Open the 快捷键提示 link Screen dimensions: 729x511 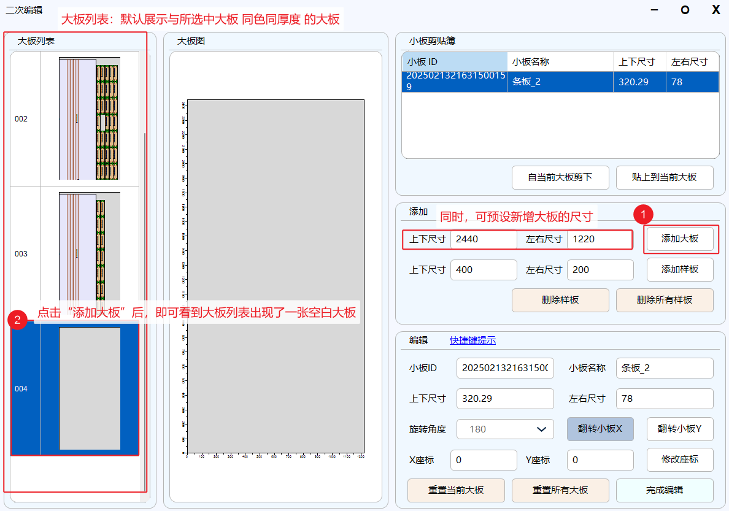(472, 340)
